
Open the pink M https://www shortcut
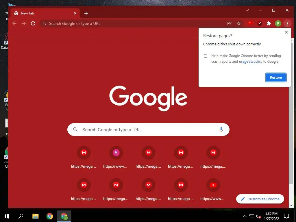click(116, 157)
